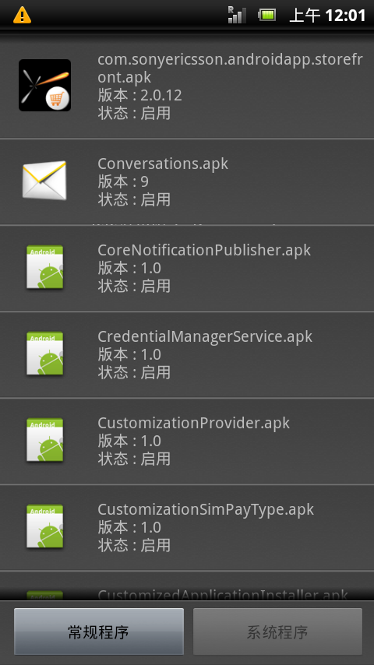The width and height of the screenshot is (374, 665).
Task: Tap the 上午 12:01 clock
Action: click(327, 16)
